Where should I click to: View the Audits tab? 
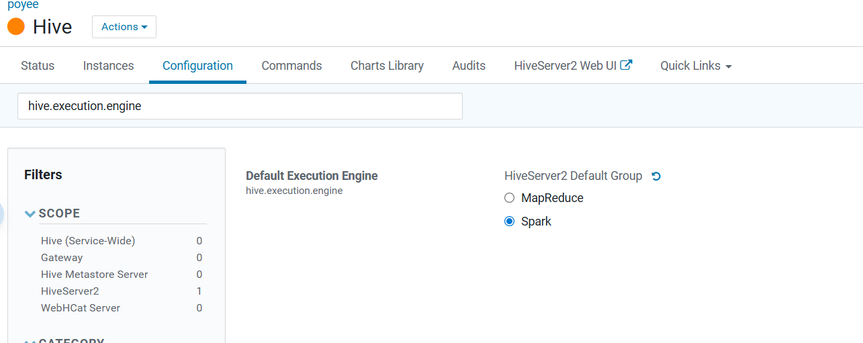click(469, 66)
